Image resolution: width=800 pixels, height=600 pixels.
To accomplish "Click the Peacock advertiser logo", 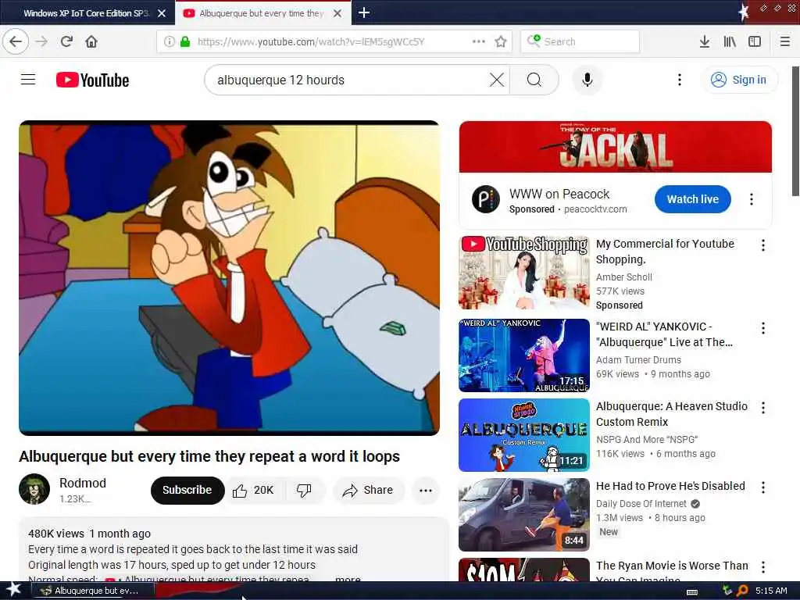I will pos(486,199).
